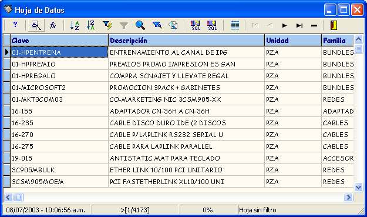Viewport: 367px width, 217px height.
Task: Click record counter >[1/4173] in status bar
Action: pyautogui.click(x=135, y=210)
